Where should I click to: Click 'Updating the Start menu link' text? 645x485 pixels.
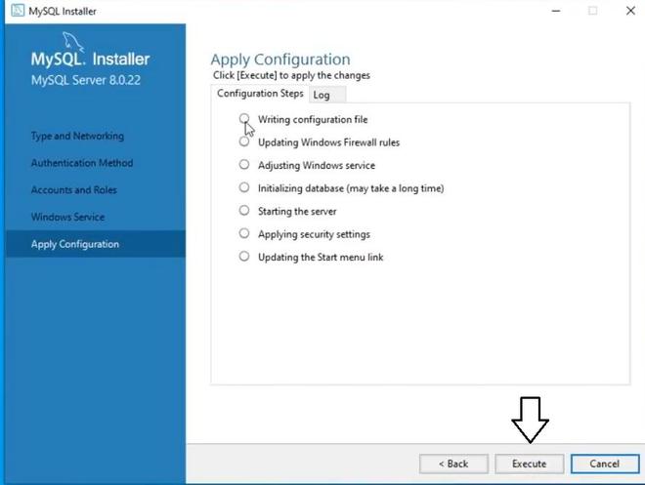coord(321,258)
